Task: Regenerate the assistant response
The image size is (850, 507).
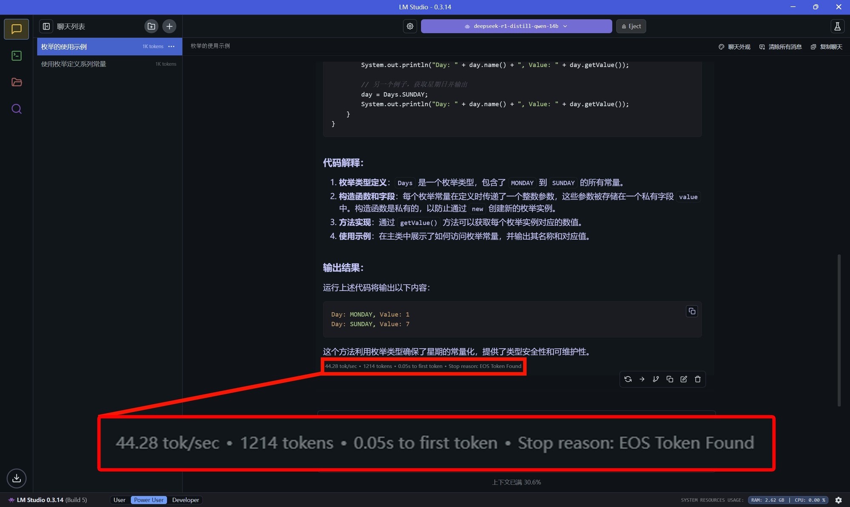Action: [x=628, y=379]
